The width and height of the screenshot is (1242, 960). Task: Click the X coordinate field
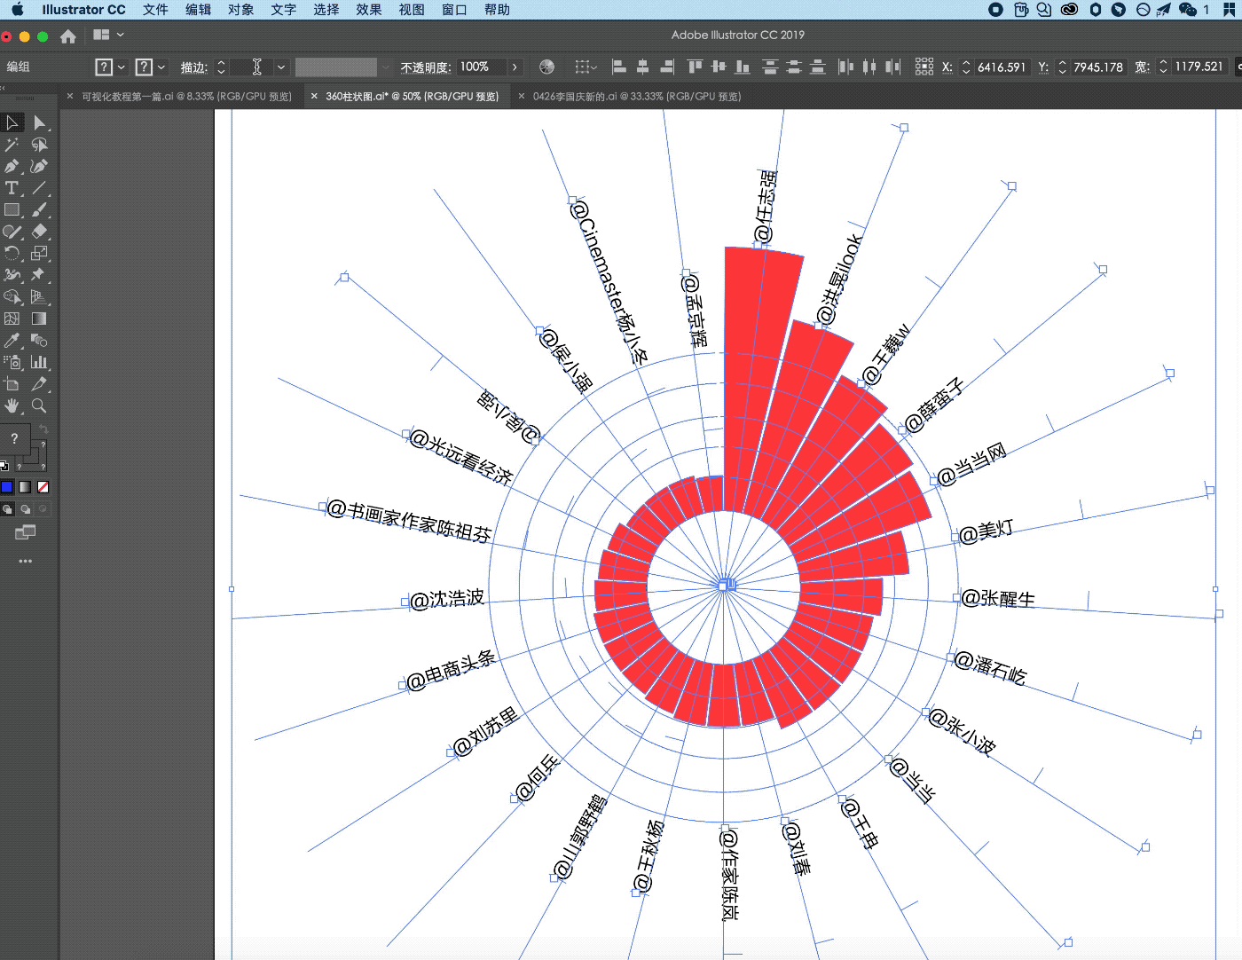[1002, 67]
